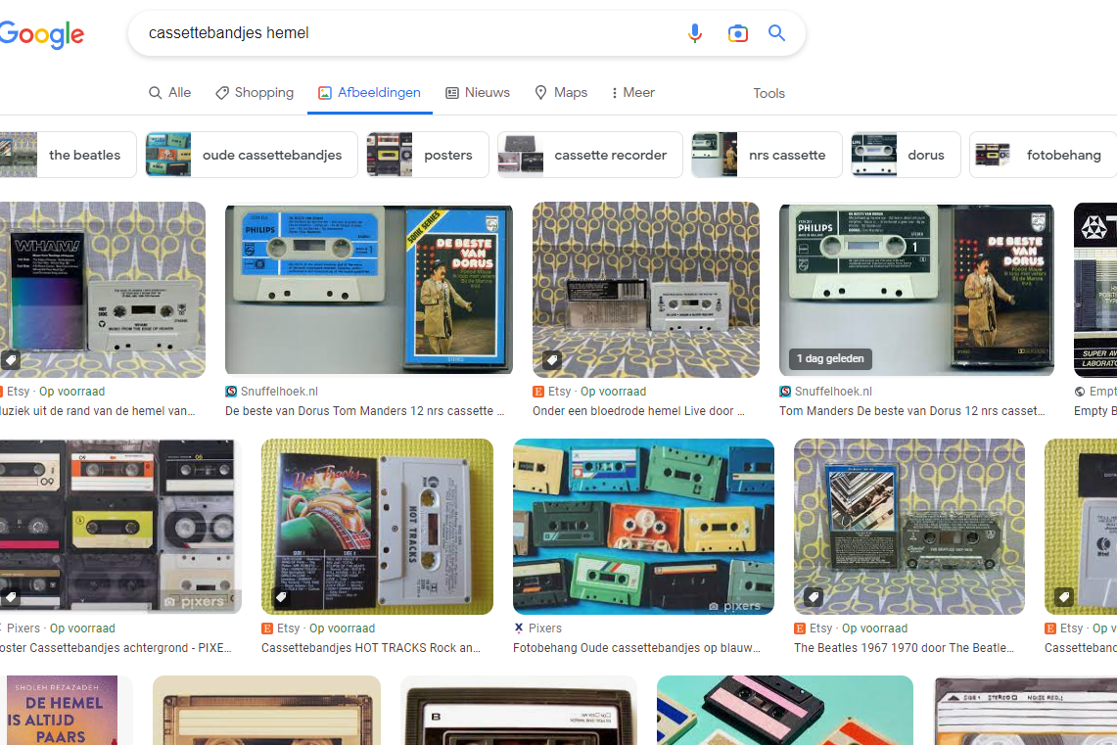Screen dimensions: 1117x745
Task: Click Pixers favicon under Fotobehang result
Action: 519,629
